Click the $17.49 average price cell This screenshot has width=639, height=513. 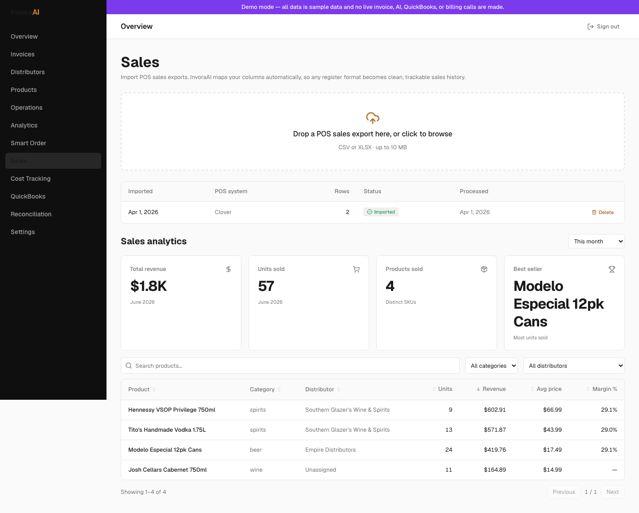point(552,450)
